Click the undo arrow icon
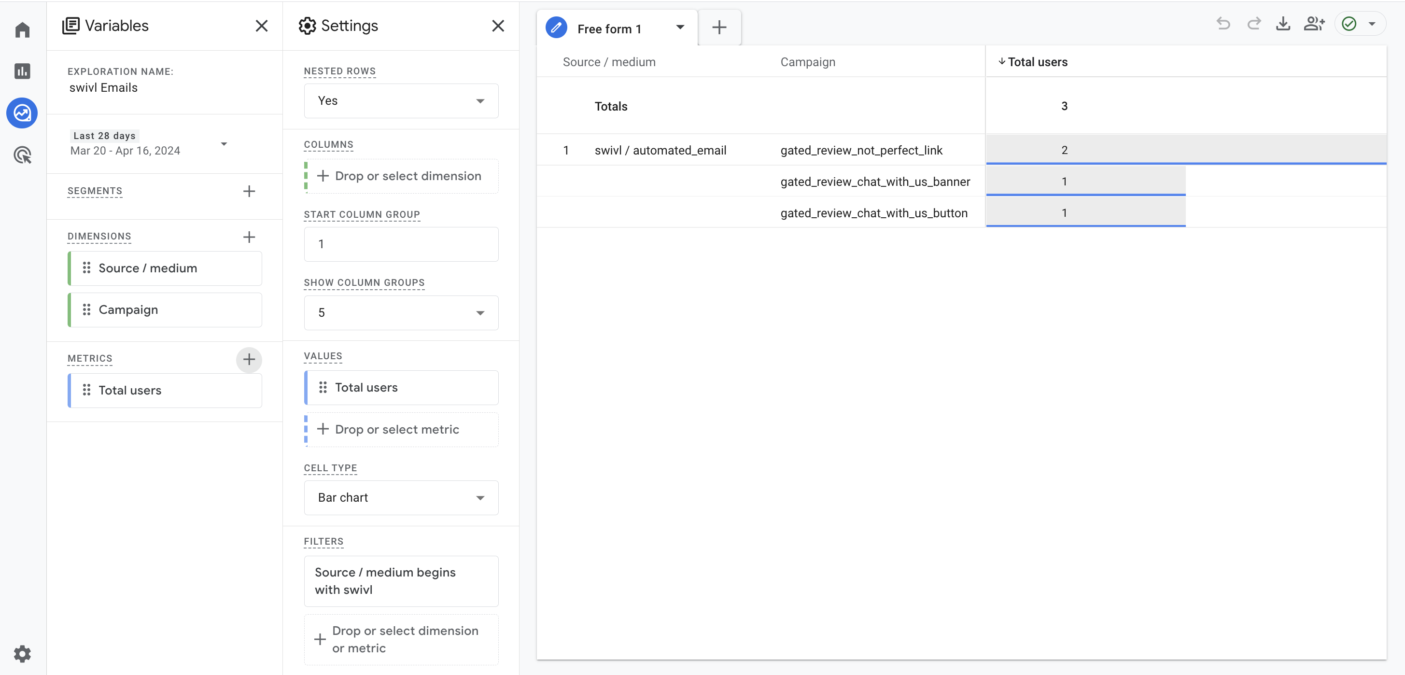The width and height of the screenshot is (1405, 675). (1223, 24)
